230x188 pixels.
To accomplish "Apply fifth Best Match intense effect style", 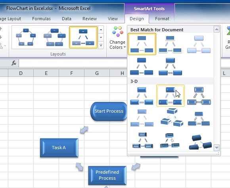I will coord(170,66).
